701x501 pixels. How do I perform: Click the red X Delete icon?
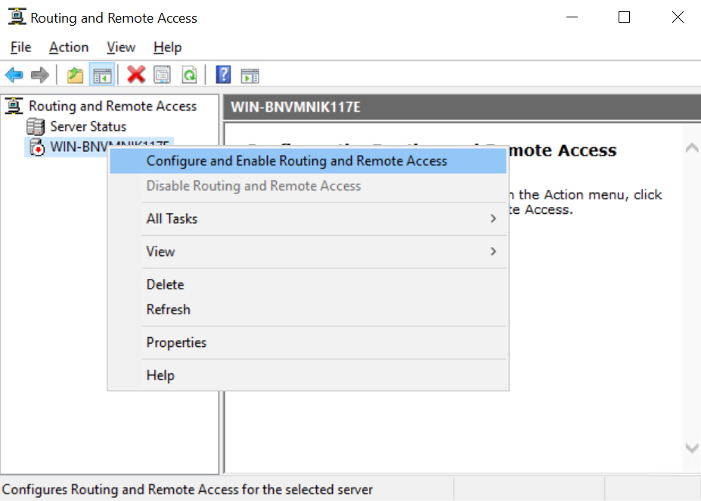(x=136, y=75)
